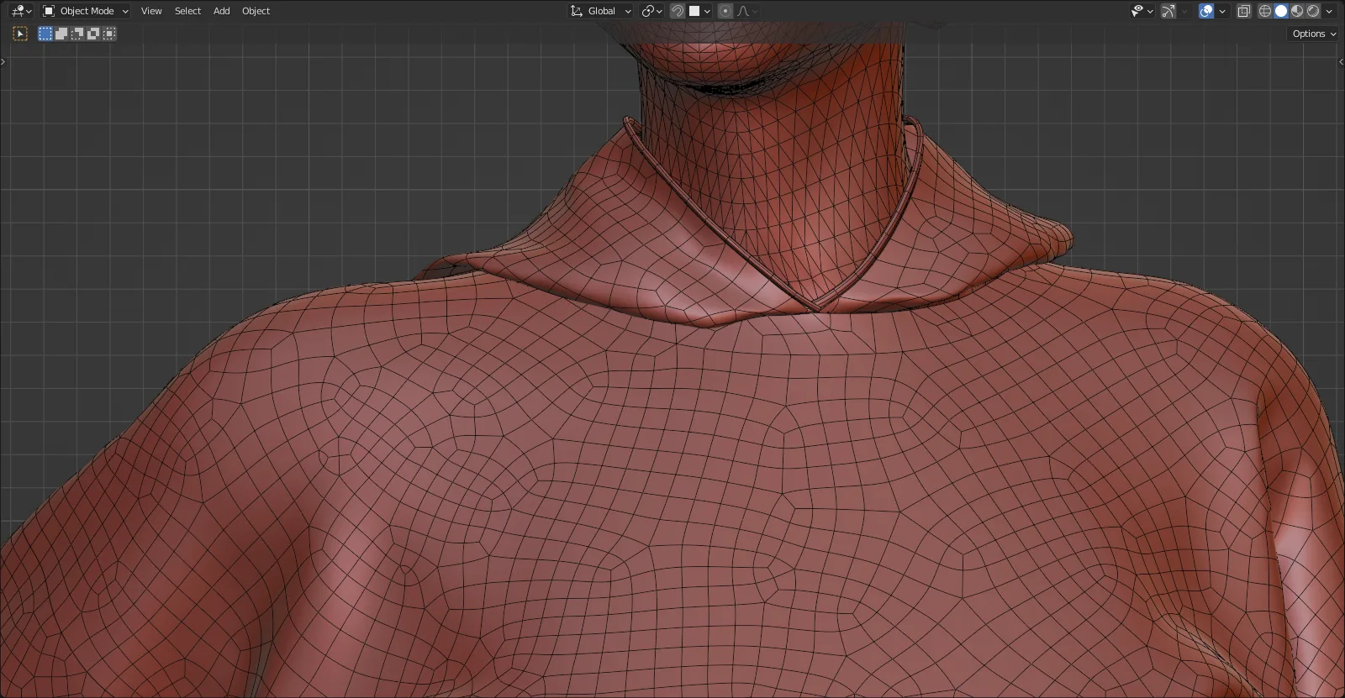This screenshot has height=698, width=1345.
Task: Switch to Wireframe viewport shading
Action: (x=1264, y=11)
